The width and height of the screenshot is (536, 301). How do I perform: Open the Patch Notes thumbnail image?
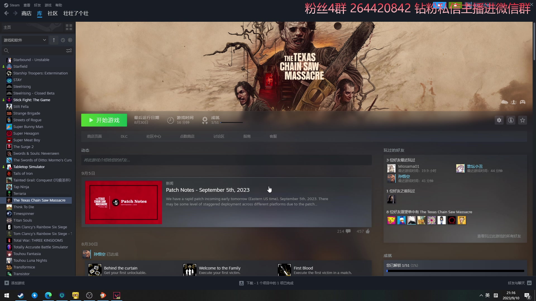tap(123, 202)
